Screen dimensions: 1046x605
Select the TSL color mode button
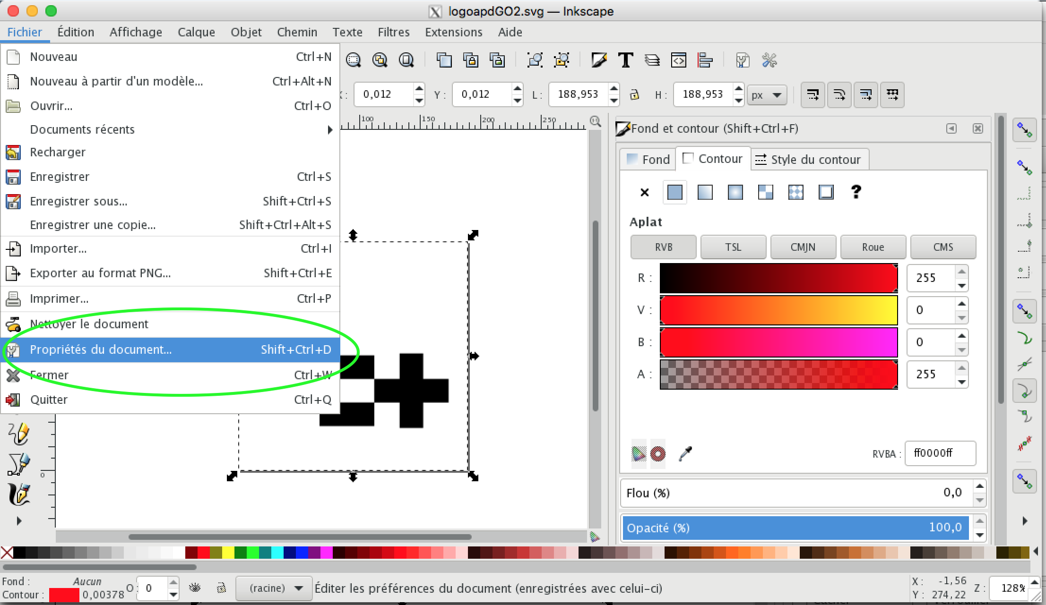point(733,247)
